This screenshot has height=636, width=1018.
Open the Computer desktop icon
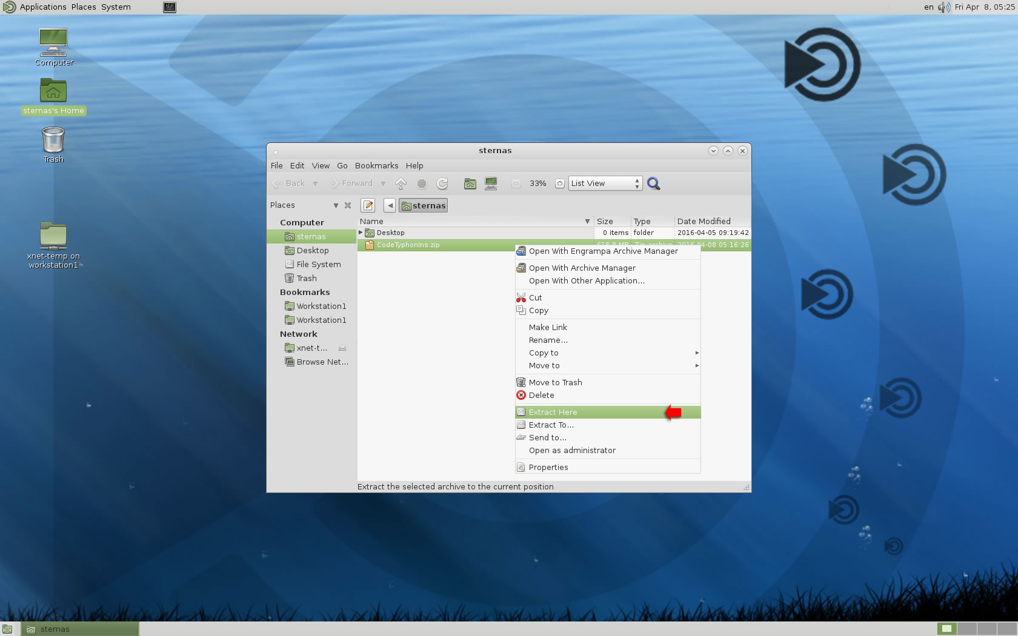click(53, 47)
